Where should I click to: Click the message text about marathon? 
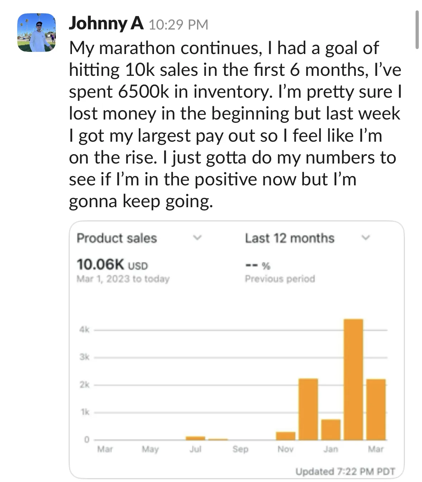click(x=235, y=125)
